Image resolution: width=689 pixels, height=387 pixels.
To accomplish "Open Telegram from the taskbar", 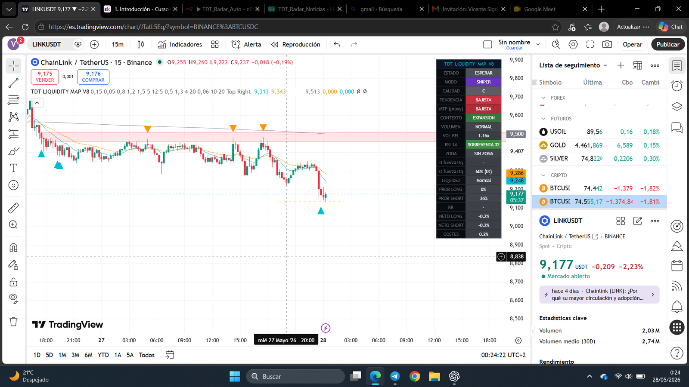I will pos(395,377).
